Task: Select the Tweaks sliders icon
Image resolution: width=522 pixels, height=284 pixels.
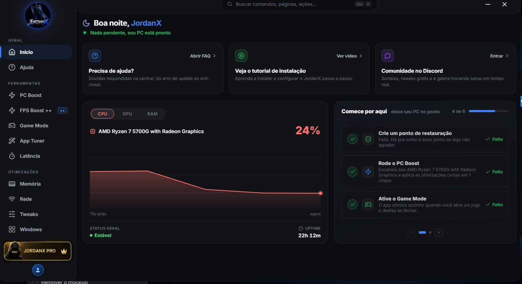Action: tap(12, 214)
